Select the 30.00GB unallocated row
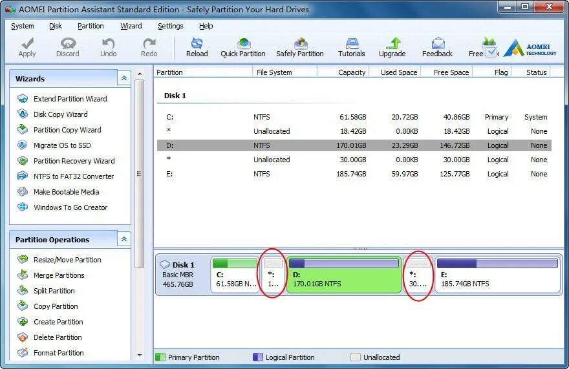Viewport: 569px width, 369px height. tap(354, 160)
